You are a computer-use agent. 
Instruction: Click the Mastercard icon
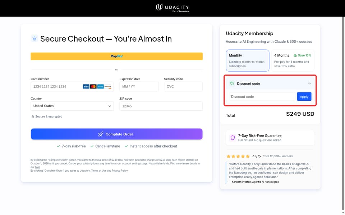pos(93,86)
